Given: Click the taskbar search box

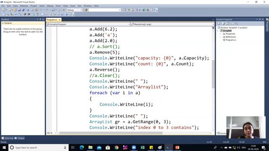Looking at the screenshot, I should 38,147.
